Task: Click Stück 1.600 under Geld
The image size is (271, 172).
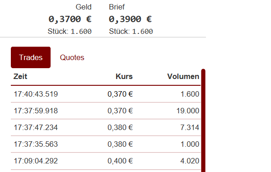Action: [x=70, y=32]
